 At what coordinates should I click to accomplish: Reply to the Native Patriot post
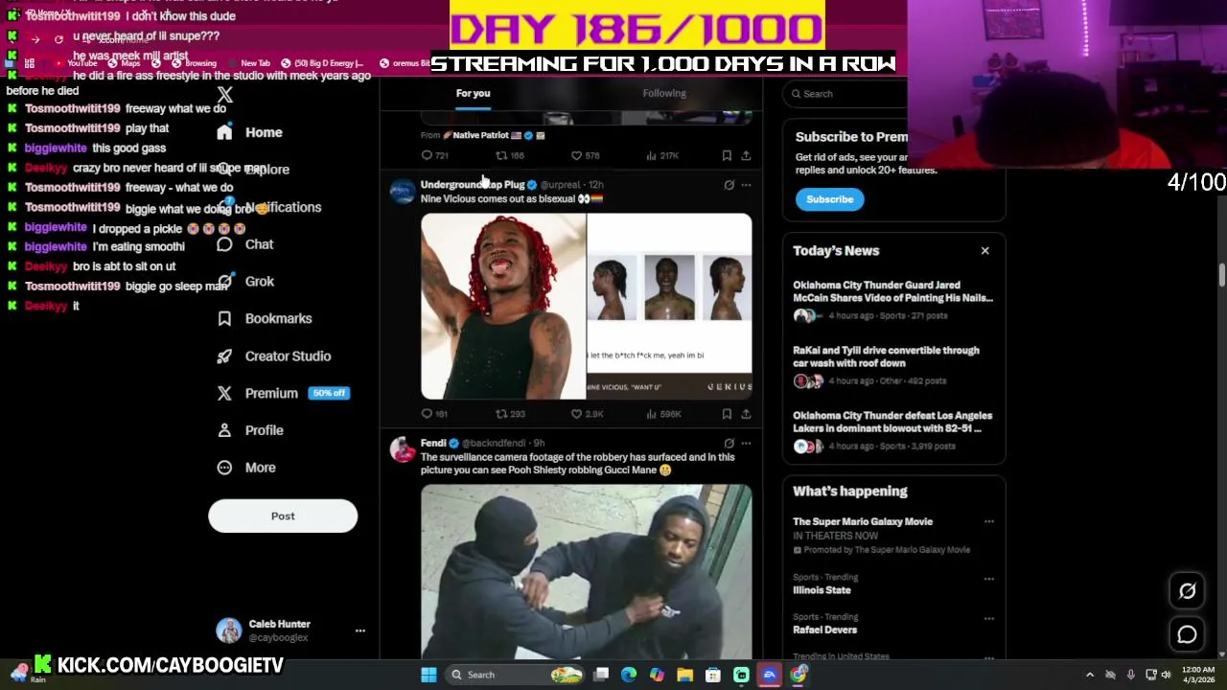(434, 155)
